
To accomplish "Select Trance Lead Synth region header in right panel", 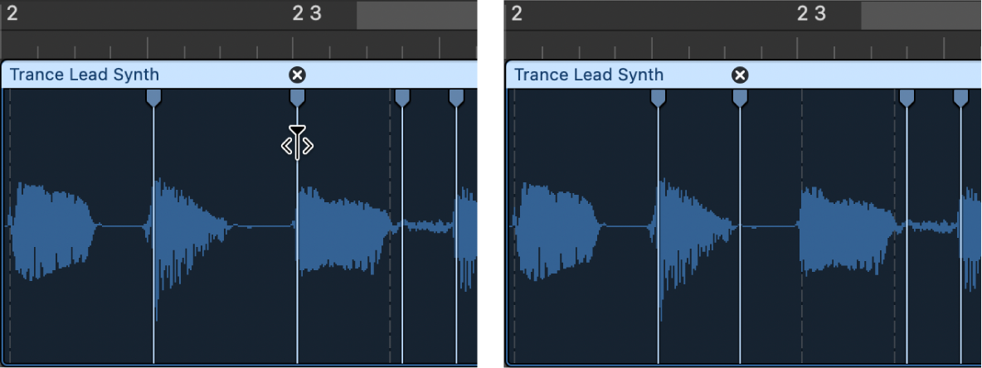I will click(589, 75).
